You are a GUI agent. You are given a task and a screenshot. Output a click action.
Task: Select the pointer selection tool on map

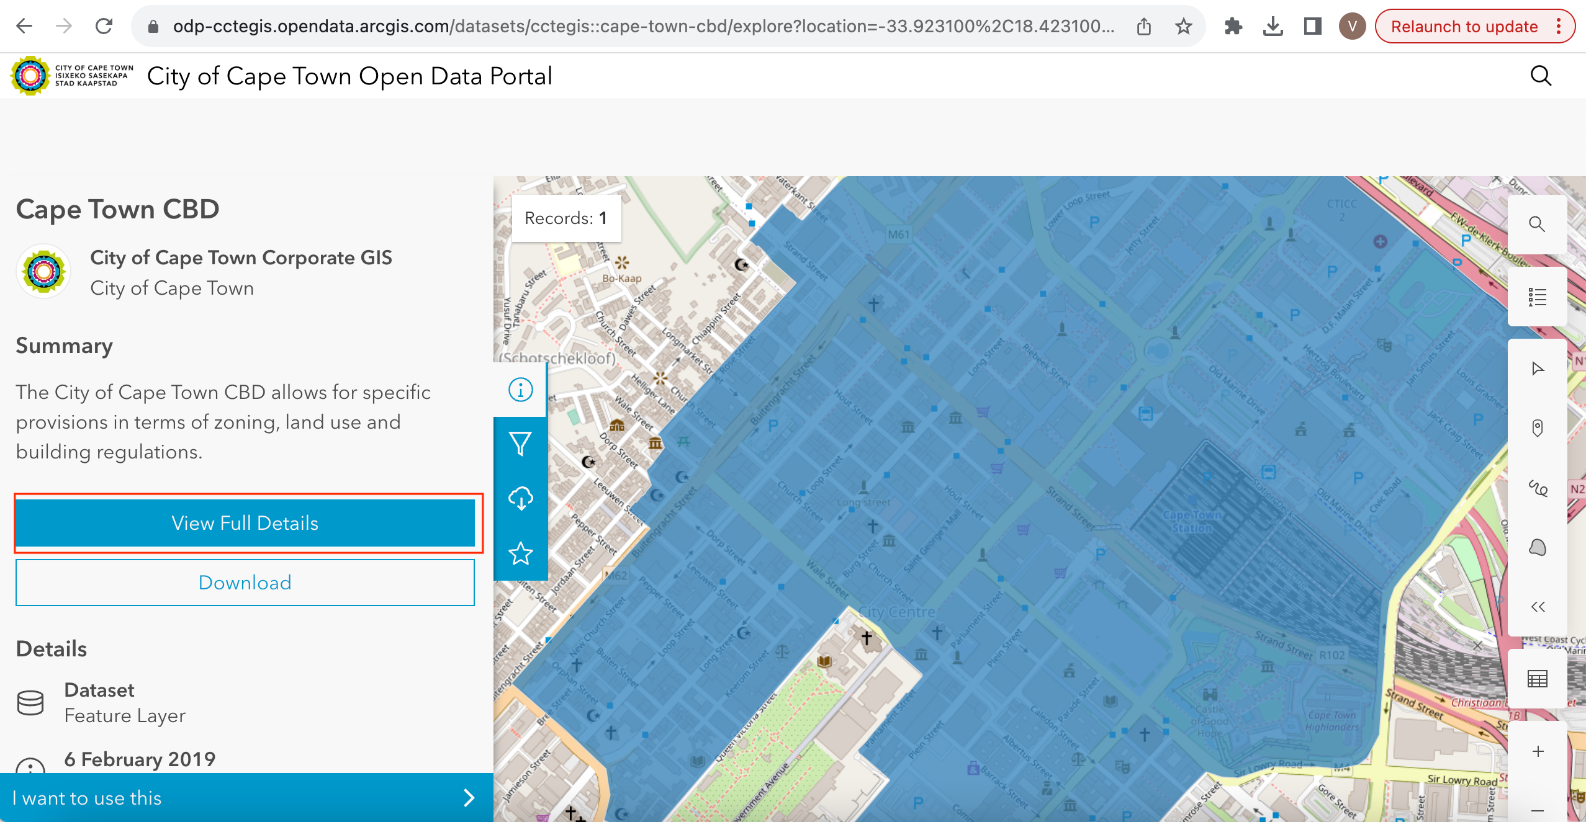coord(1537,369)
